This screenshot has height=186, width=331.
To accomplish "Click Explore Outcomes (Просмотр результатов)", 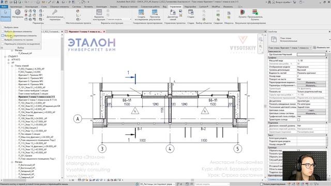I will pos(155,15).
